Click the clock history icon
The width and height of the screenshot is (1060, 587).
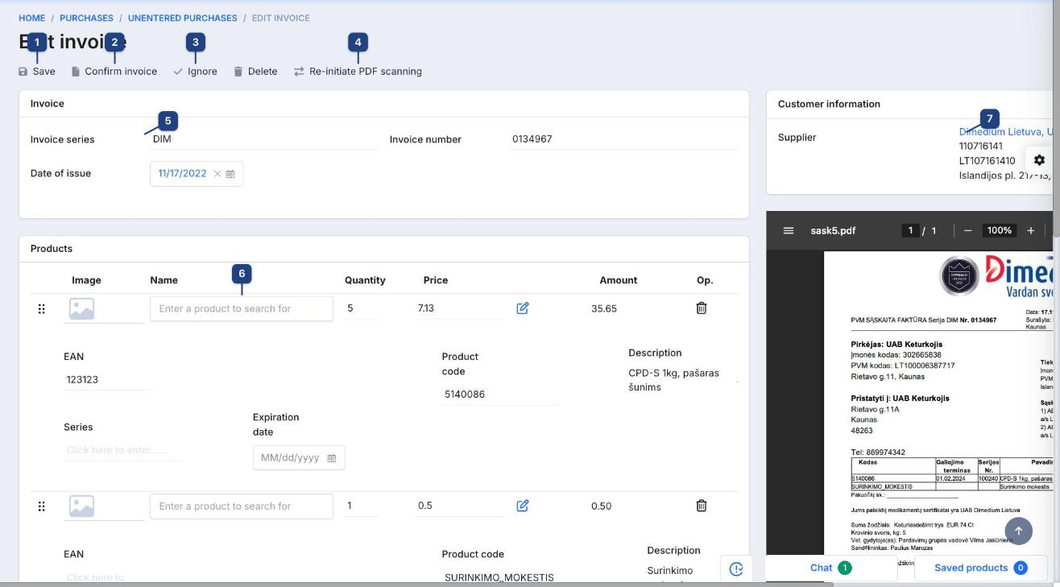coord(736,568)
